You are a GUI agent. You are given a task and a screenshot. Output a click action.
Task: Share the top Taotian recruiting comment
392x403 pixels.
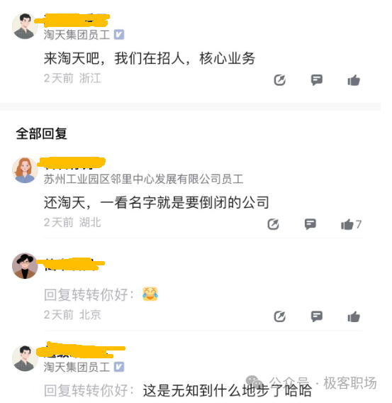pyautogui.click(x=279, y=80)
